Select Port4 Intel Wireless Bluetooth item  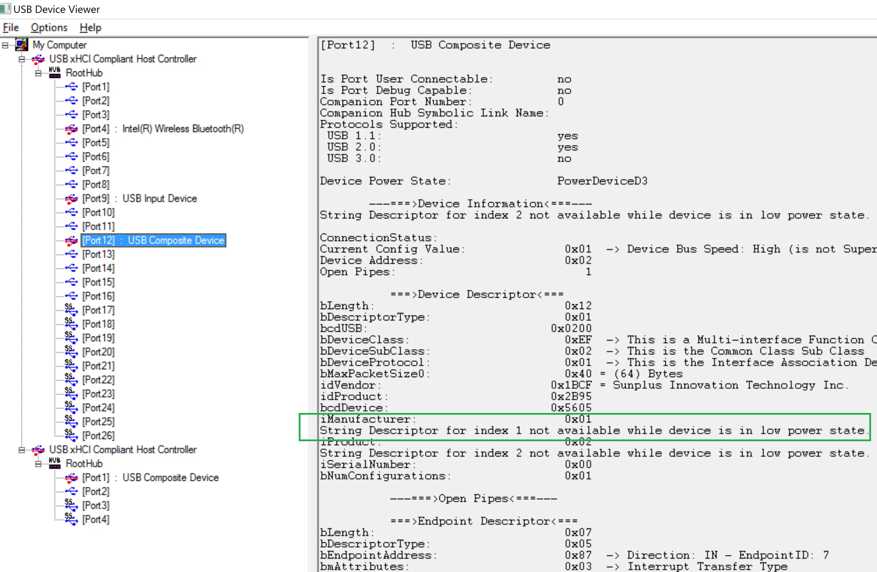click(x=163, y=129)
